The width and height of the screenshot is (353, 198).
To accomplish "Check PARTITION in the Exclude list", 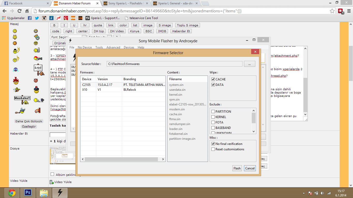I will click(x=213, y=112).
